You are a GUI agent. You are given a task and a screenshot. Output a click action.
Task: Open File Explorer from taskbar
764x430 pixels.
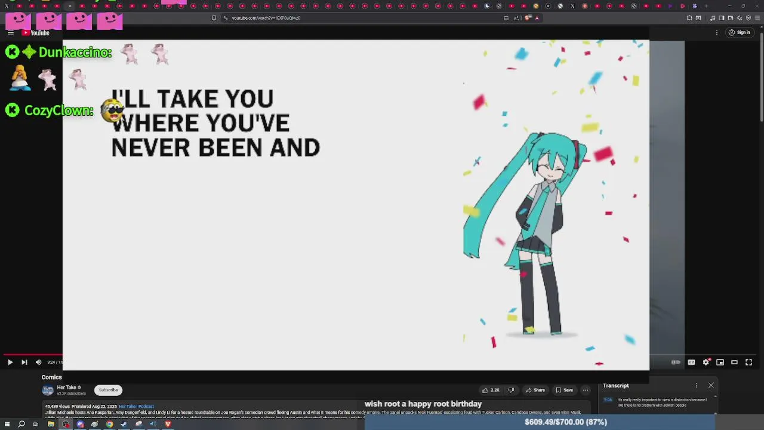click(51, 424)
